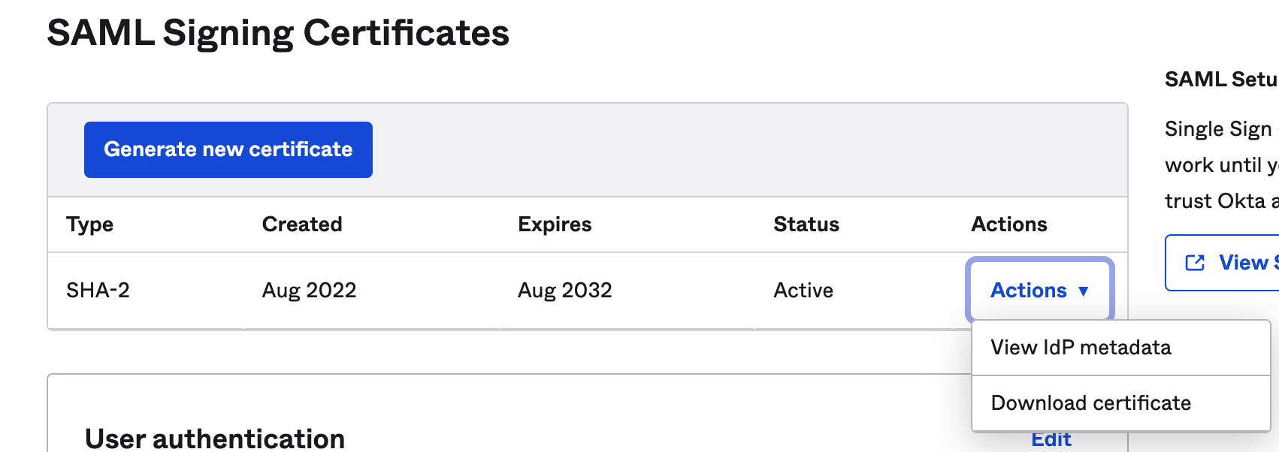Click the Aug 2032 expiry date
Image resolution: width=1279 pixels, height=452 pixels.
pyautogui.click(x=564, y=291)
